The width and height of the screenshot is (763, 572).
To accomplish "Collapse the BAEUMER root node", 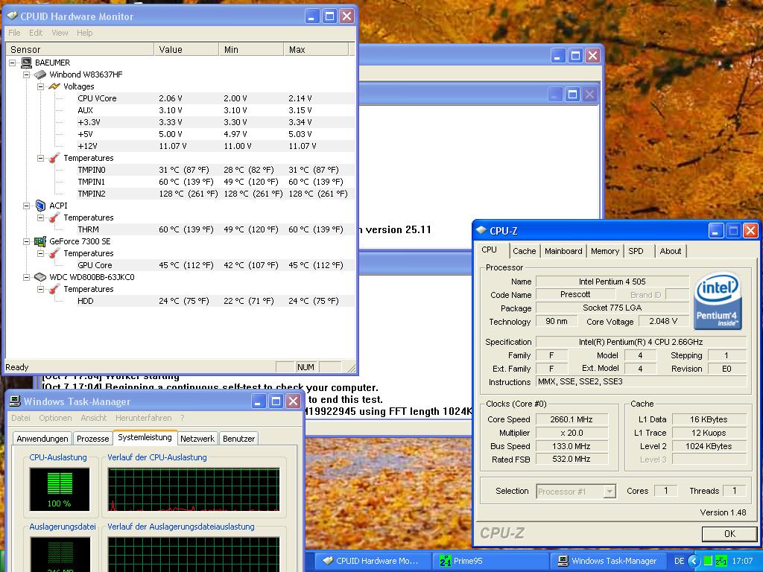I will click(13, 63).
